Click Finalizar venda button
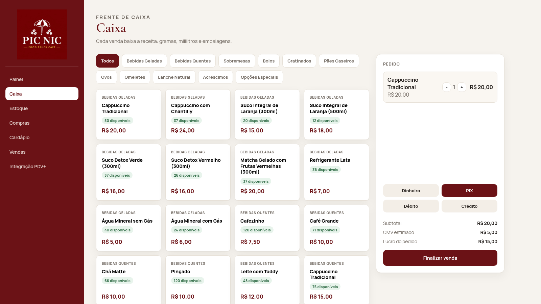Viewport: 541px width, 304px height. tap(440, 258)
